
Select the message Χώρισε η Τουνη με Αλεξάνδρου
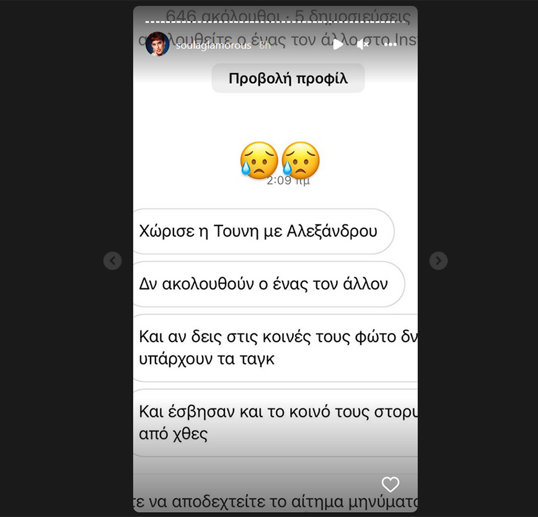pos(263,231)
